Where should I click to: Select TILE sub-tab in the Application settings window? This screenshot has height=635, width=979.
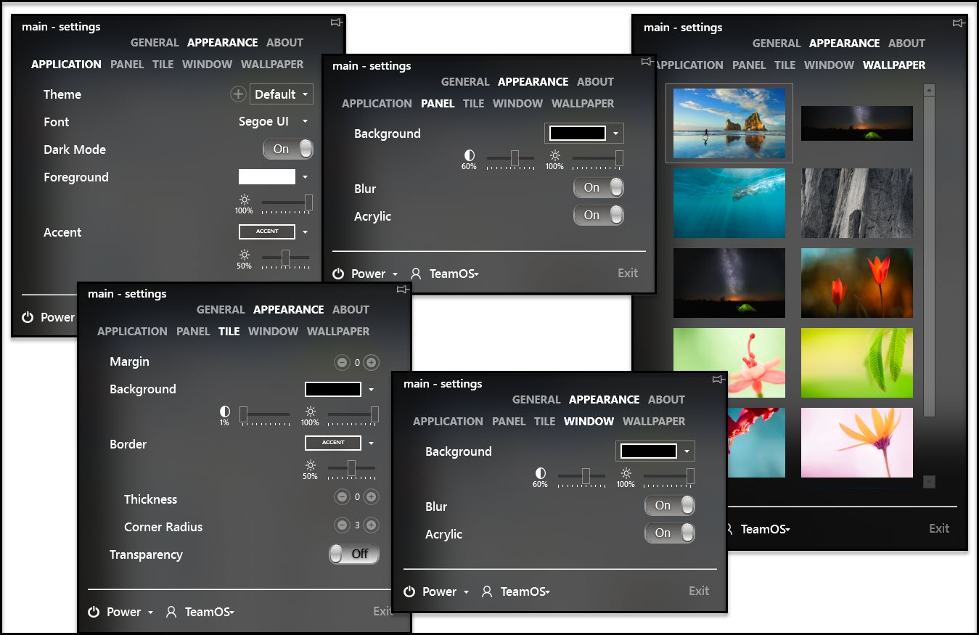[163, 65]
